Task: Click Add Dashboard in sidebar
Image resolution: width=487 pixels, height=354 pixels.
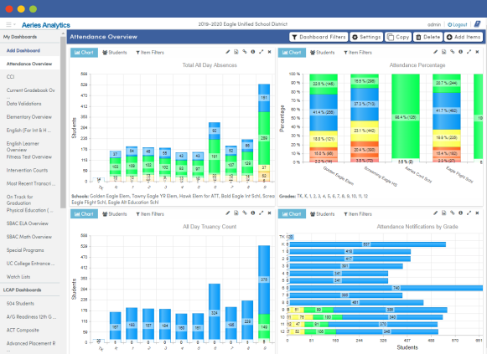Action: coord(23,50)
